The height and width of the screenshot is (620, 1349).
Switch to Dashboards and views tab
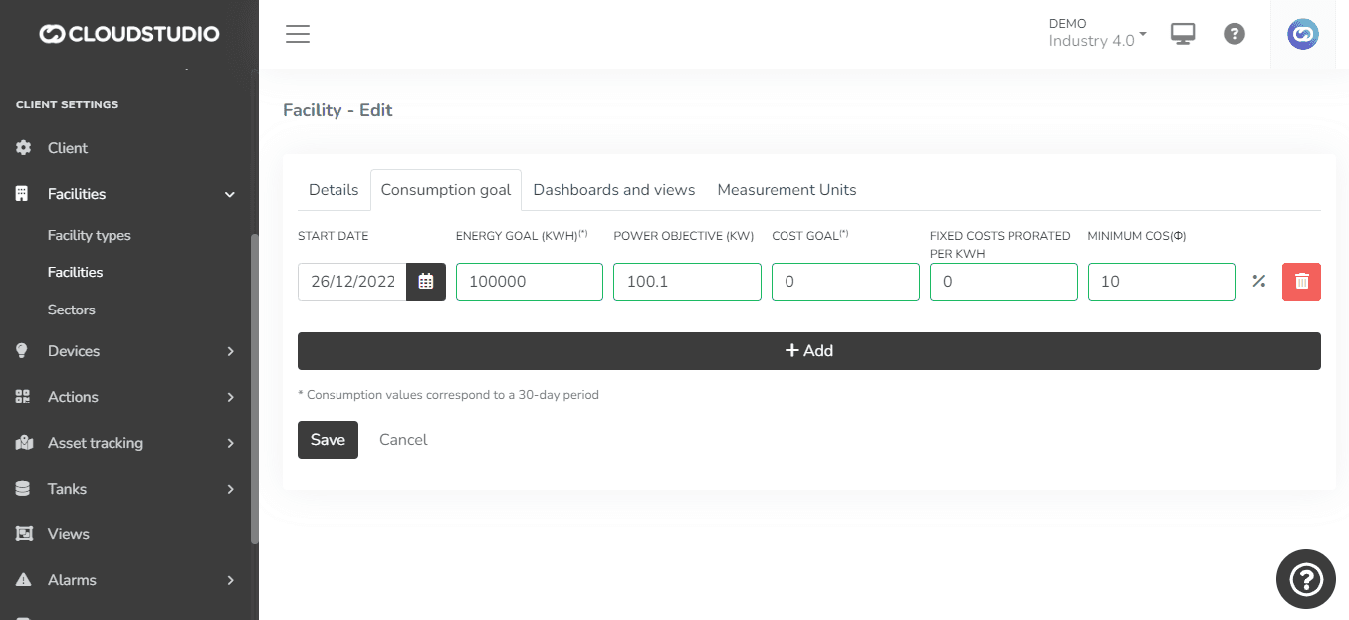614,190
